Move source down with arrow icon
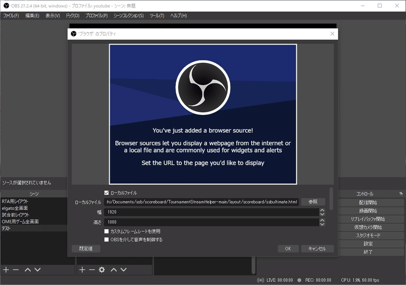Image resolution: width=406 pixels, height=285 pixels. pos(123,270)
